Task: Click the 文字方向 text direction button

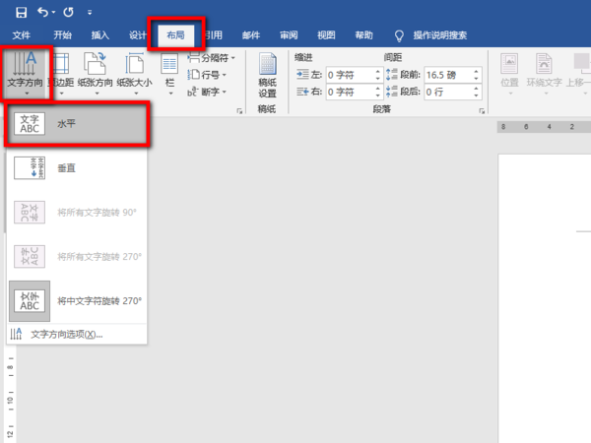Action: (25, 74)
